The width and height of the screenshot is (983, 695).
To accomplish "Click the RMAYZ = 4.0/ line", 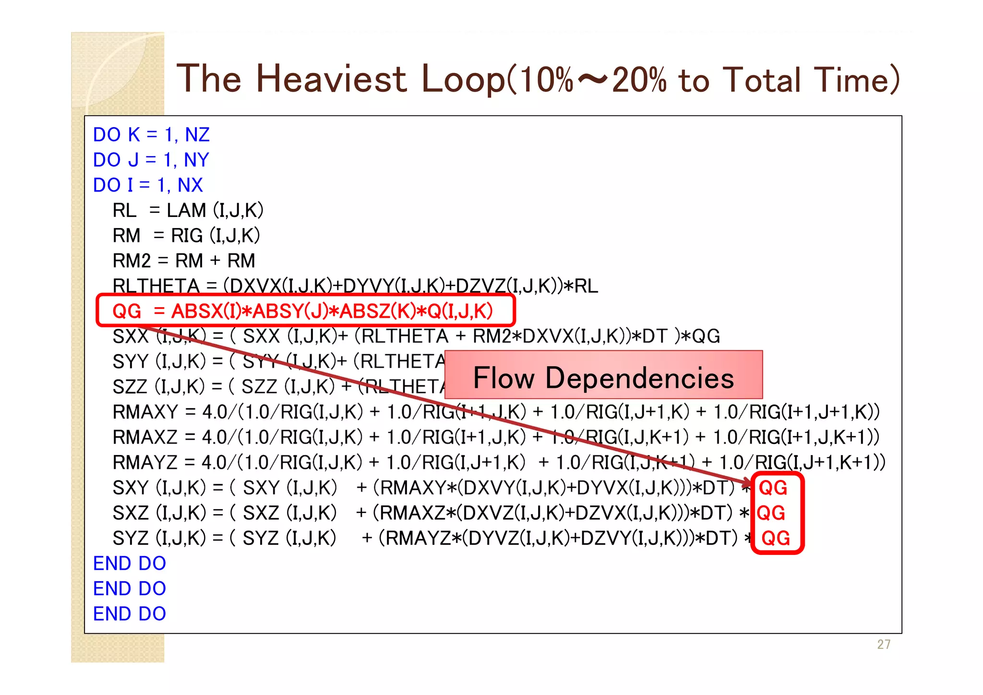I will coord(499,462).
